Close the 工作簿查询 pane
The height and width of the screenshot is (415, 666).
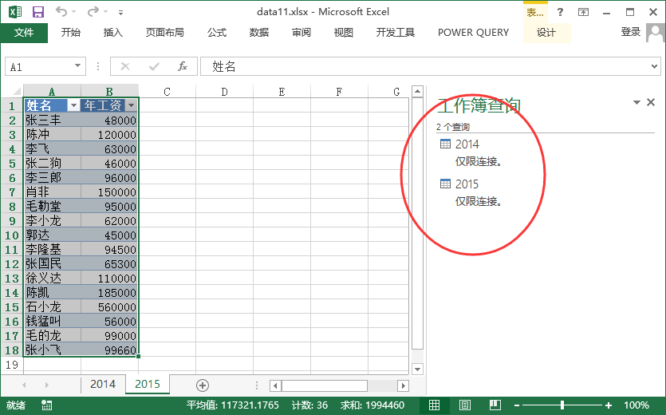pyautogui.click(x=651, y=102)
